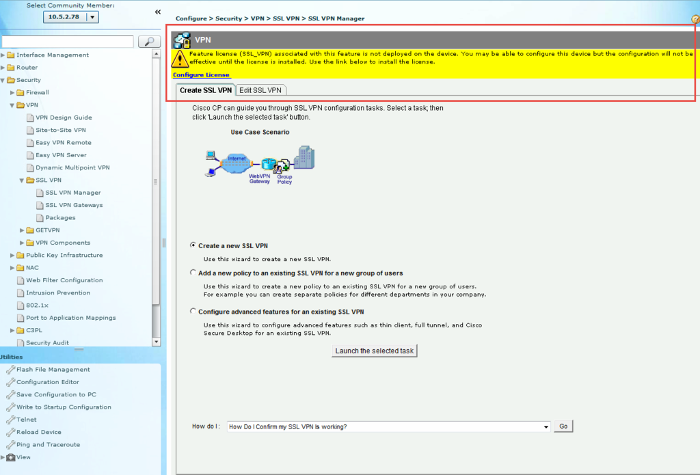Click the SSL VPN Manager page icon
This screenshot has height=475, width=700.
click(x=40, y=193)
